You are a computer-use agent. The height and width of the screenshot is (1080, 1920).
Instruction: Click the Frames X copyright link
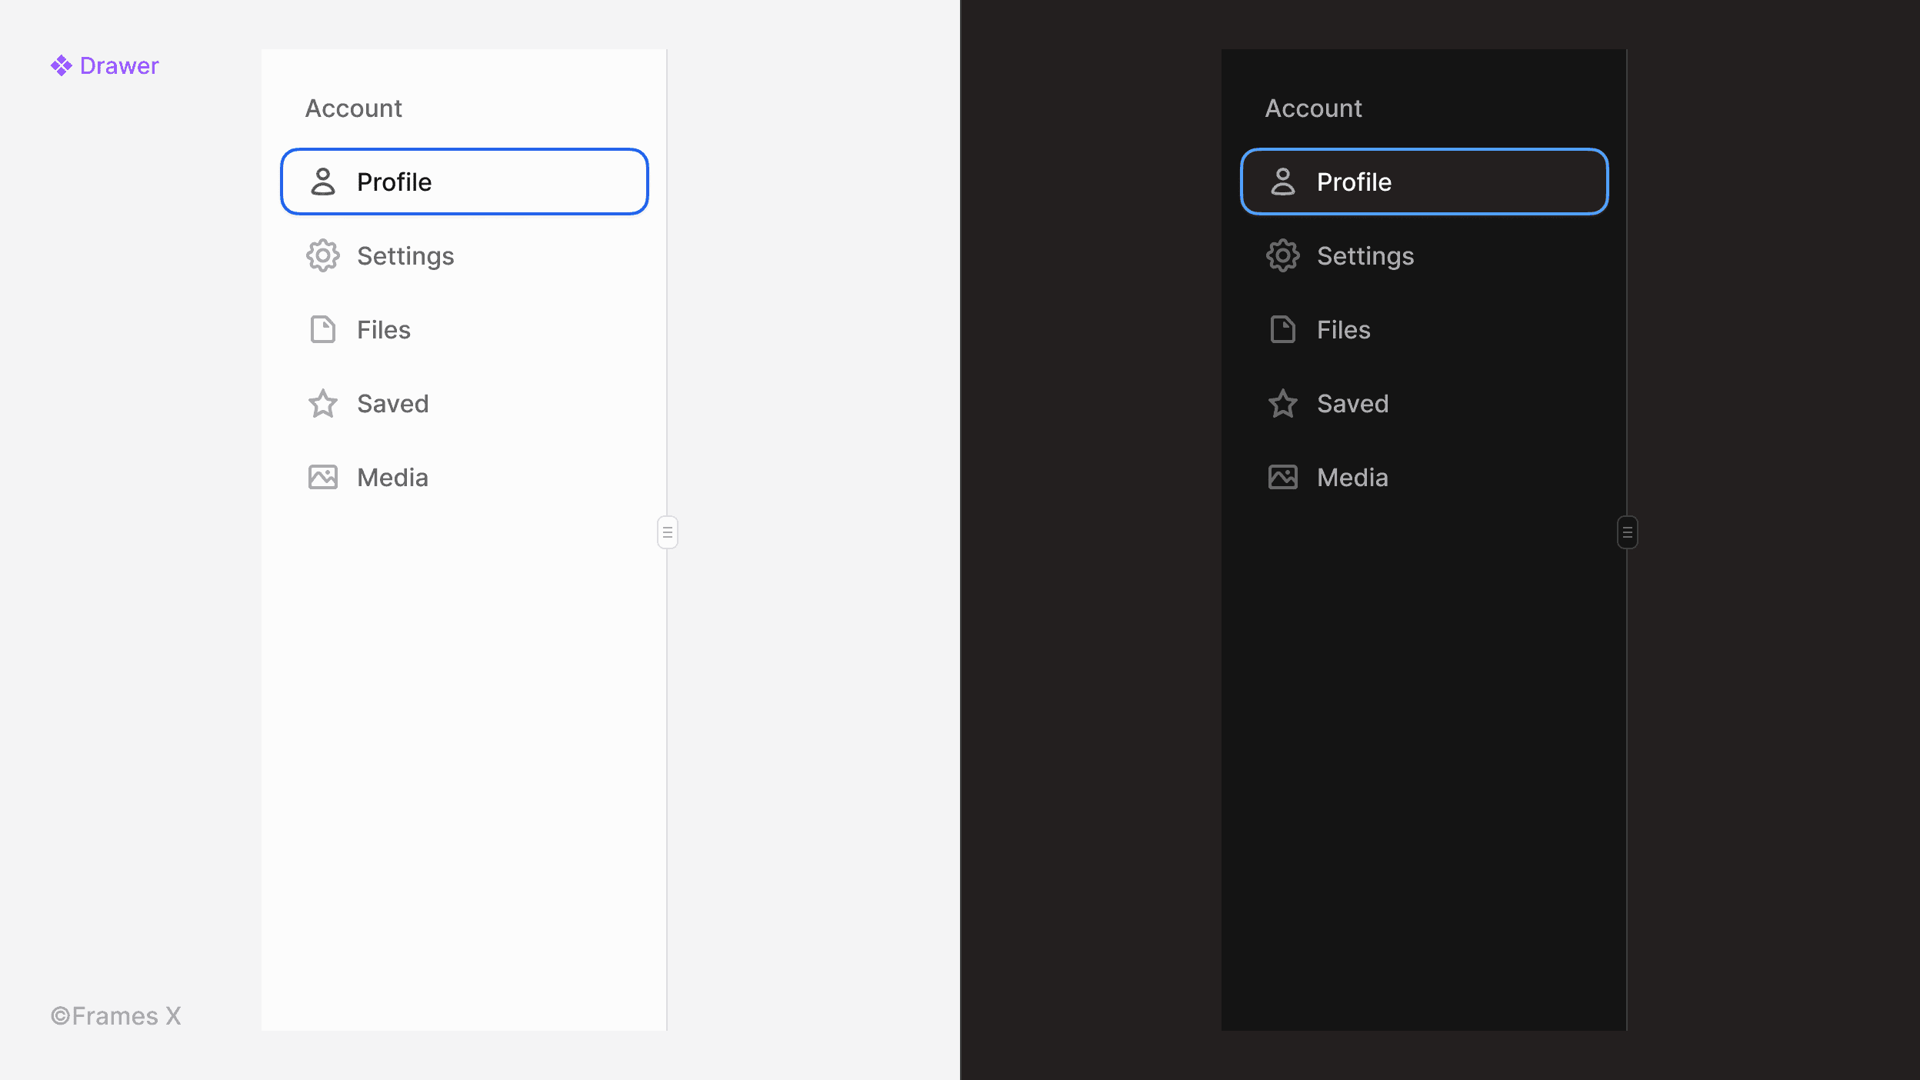pyautogui.click(x=118, y=1015)
